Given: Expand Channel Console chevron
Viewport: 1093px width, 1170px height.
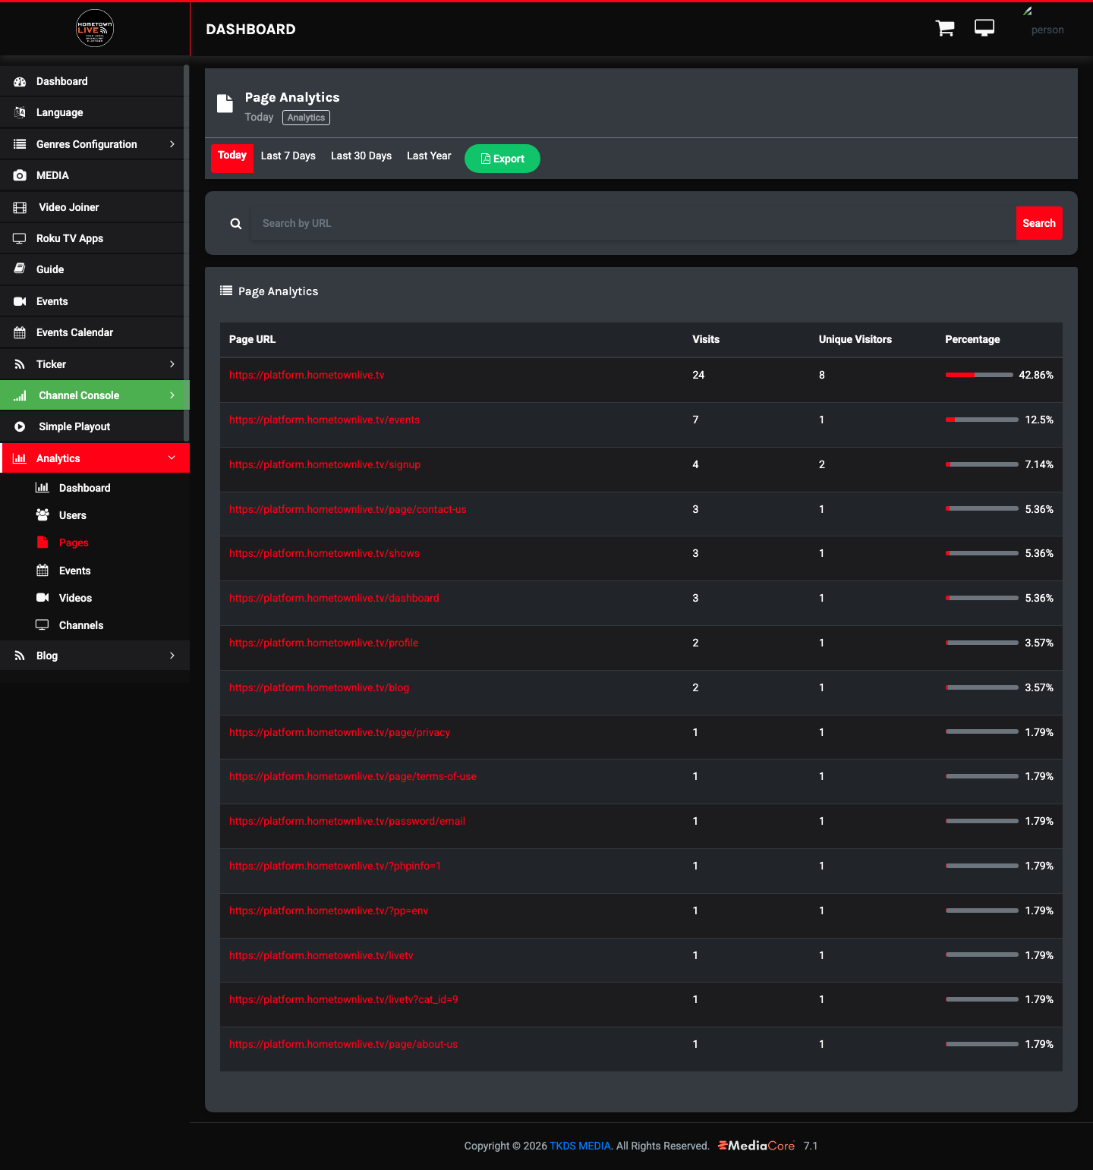Looking at the screenshot, I should tap(172, 395).
